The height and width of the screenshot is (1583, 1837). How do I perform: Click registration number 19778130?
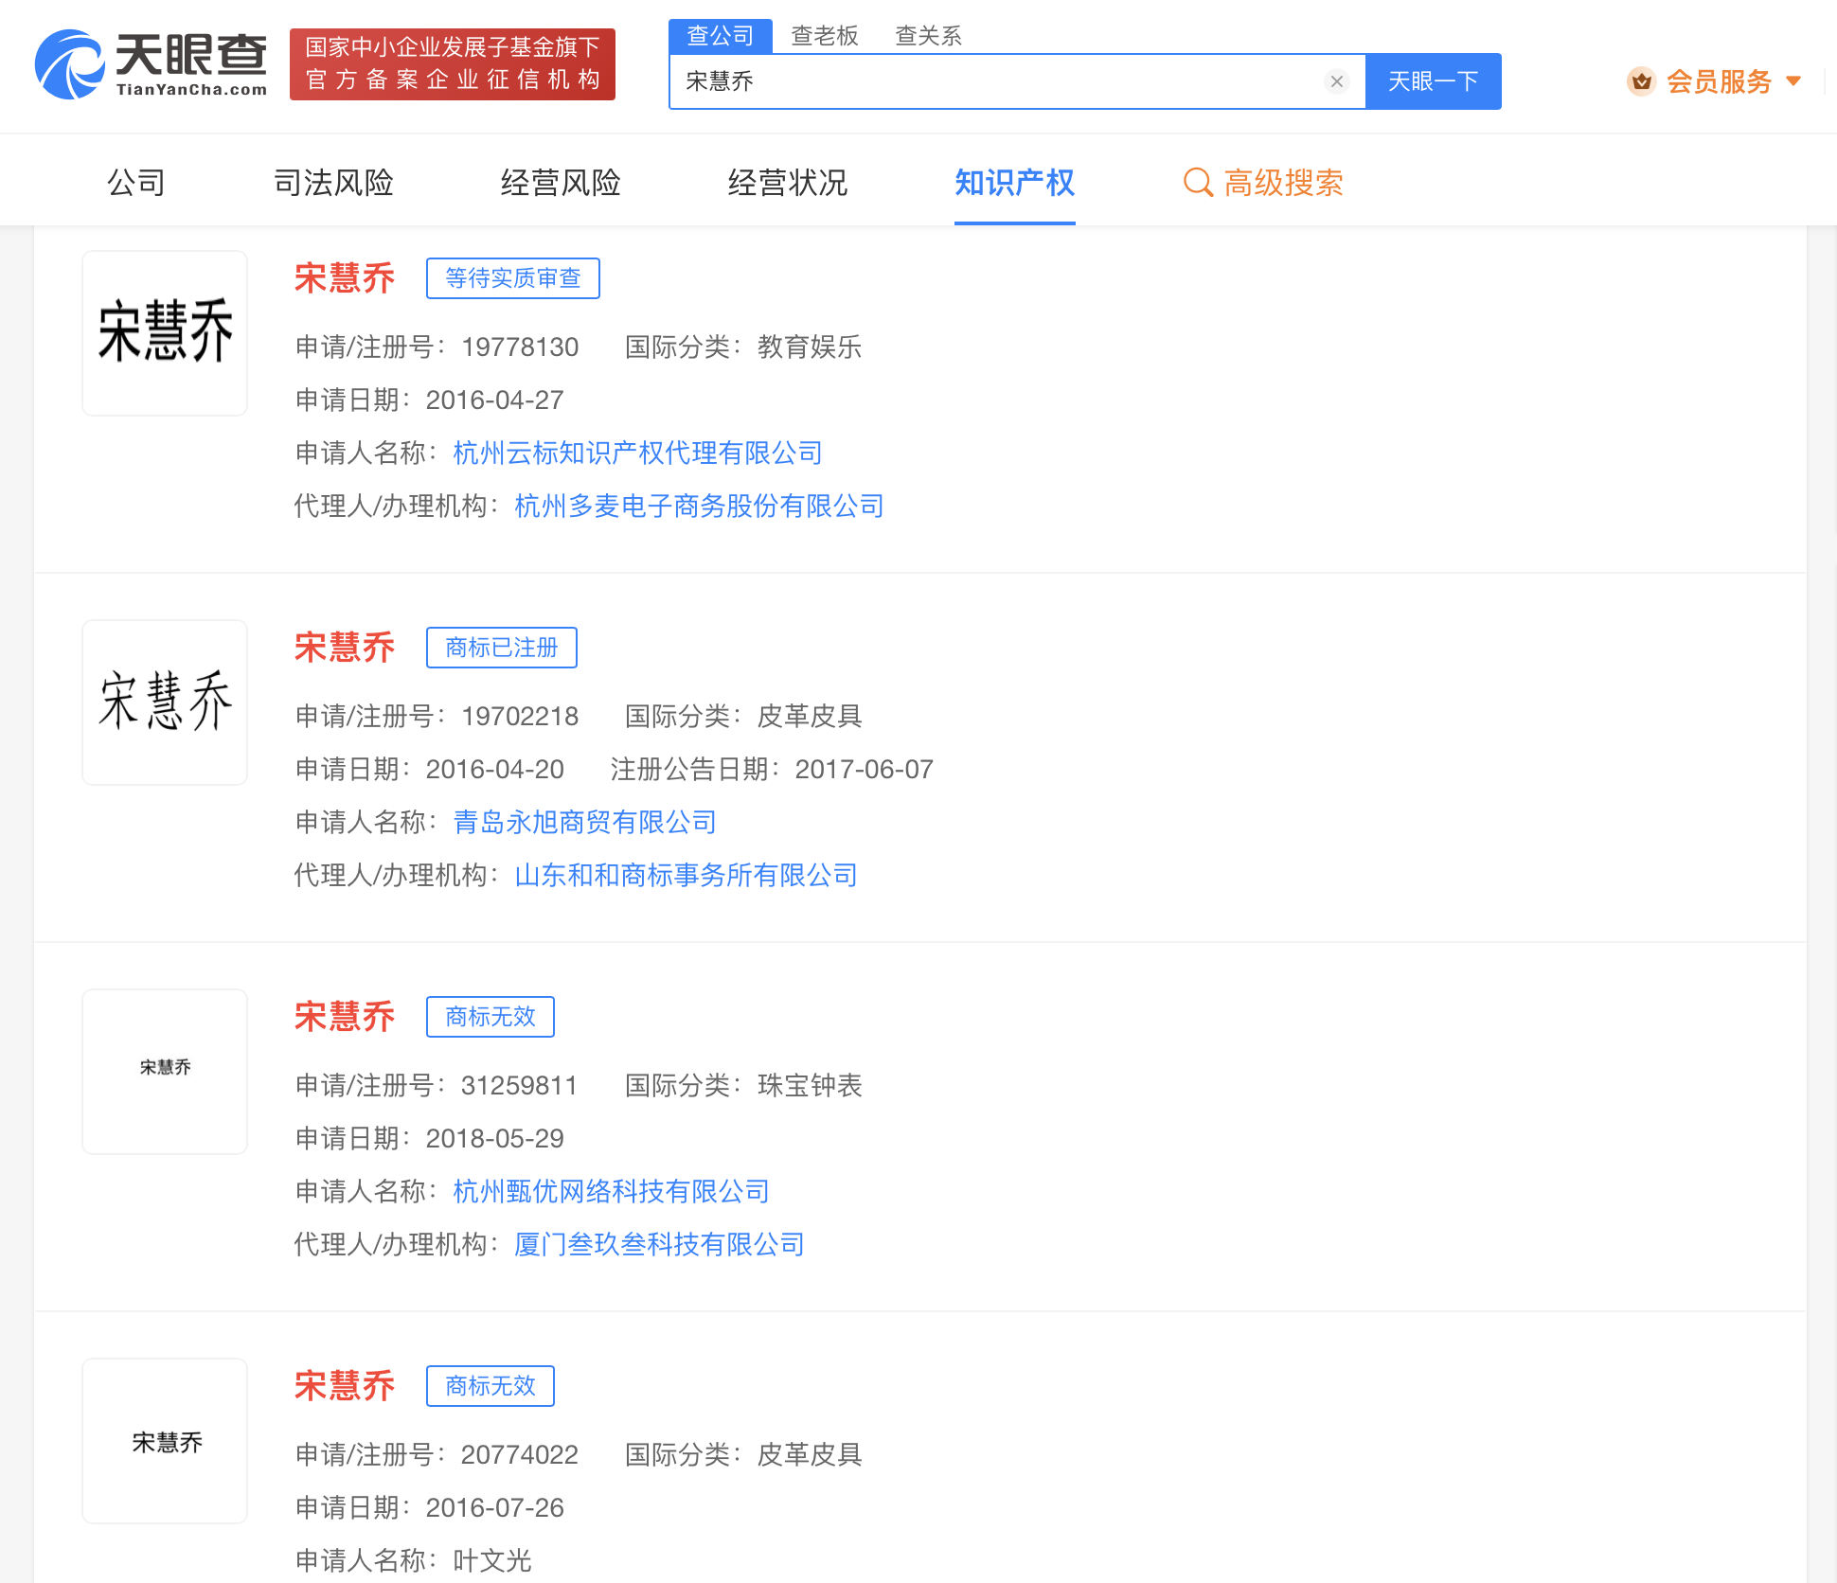coord(520,347)
